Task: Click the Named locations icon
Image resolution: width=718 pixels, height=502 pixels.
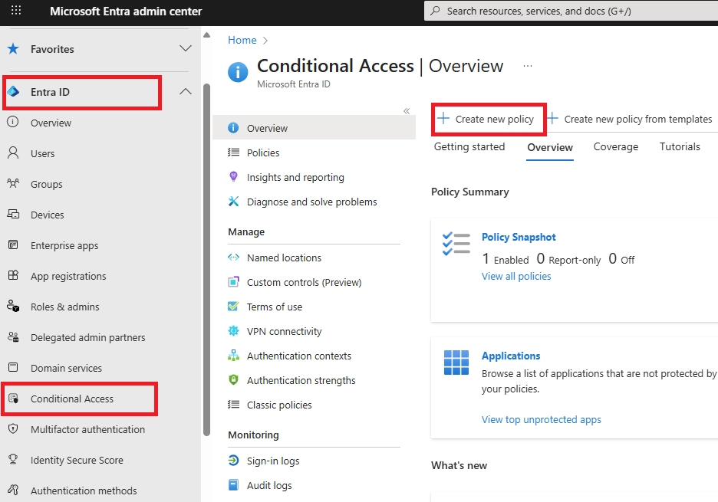Action: point(234,258)
